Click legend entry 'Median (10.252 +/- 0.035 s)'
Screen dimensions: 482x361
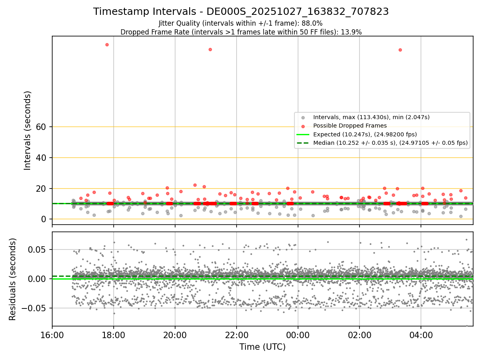[390, 143]
